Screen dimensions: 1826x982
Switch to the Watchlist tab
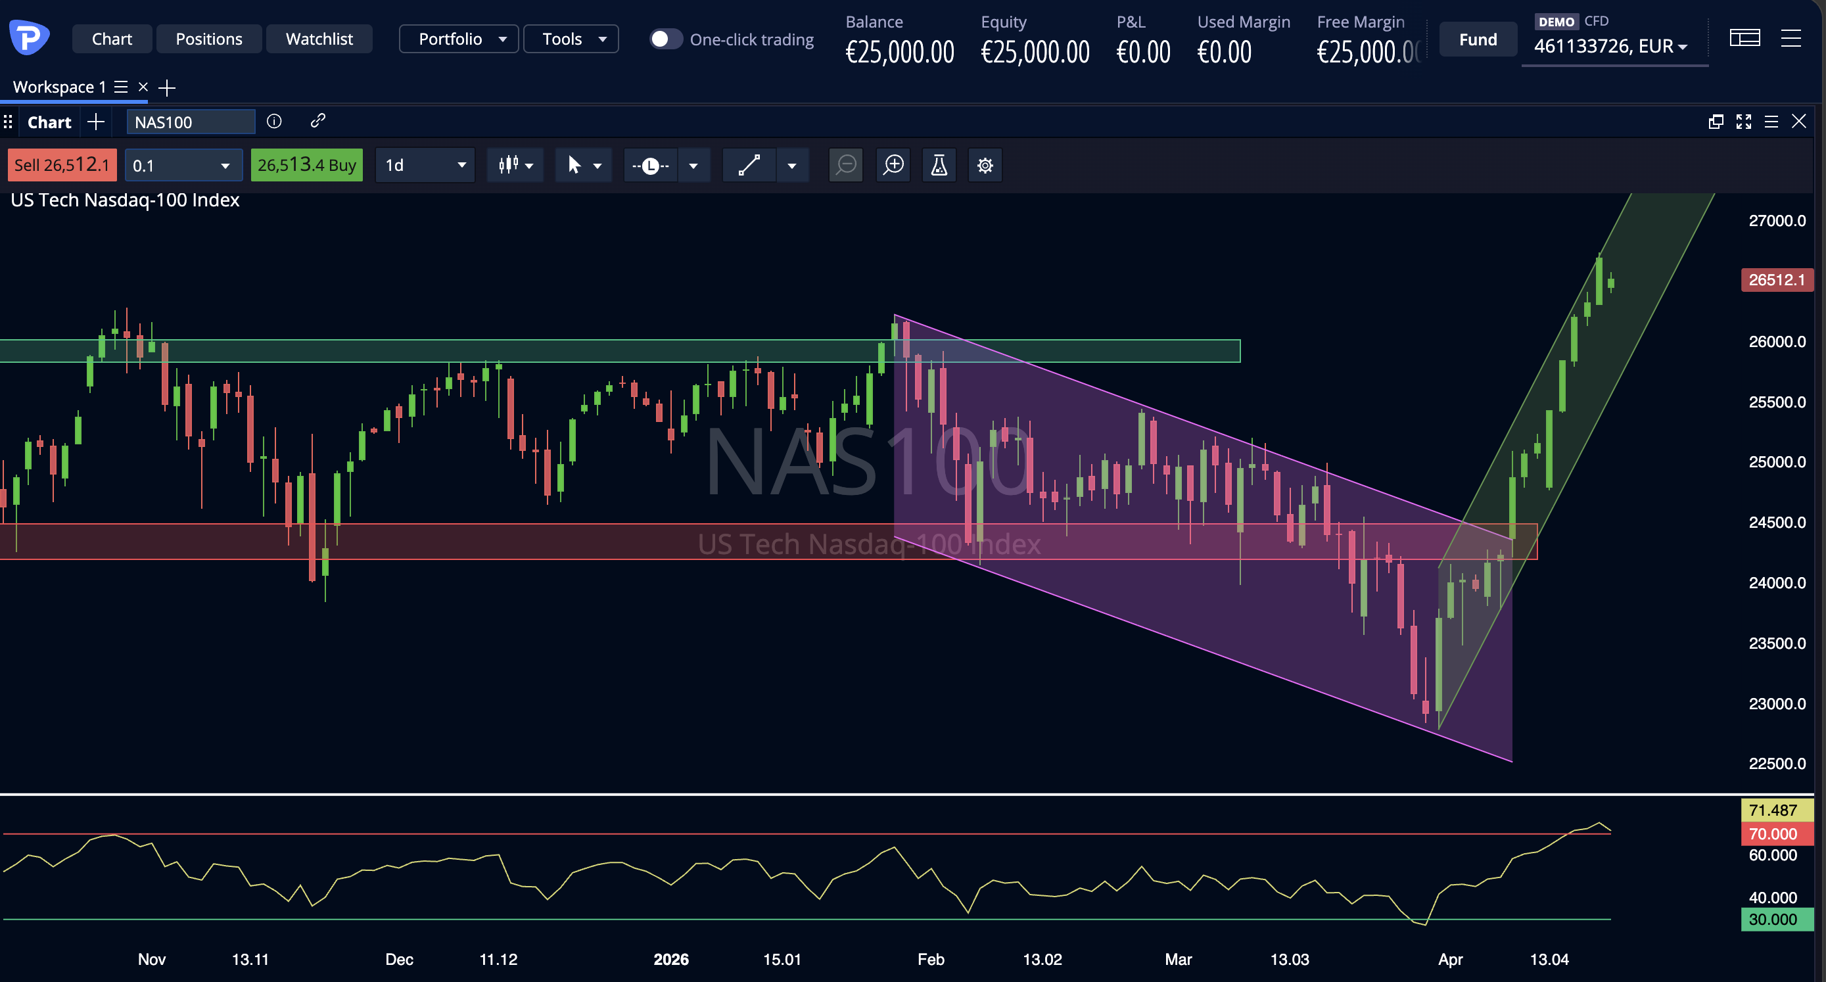(319, 39)
